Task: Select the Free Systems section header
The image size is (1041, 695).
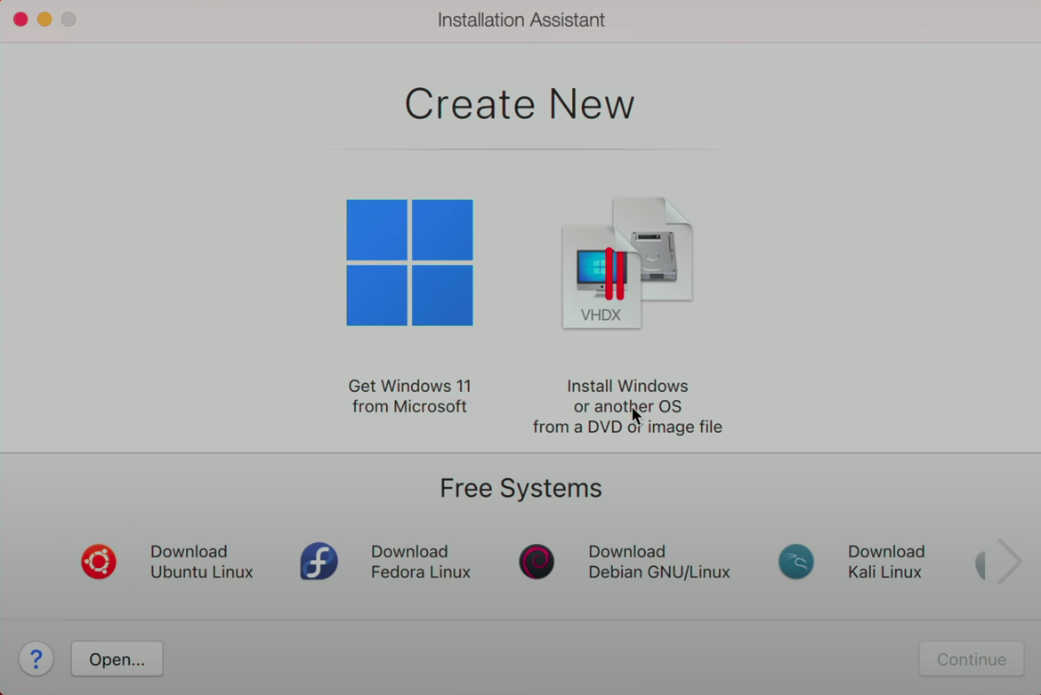Action: pos(520,488)
